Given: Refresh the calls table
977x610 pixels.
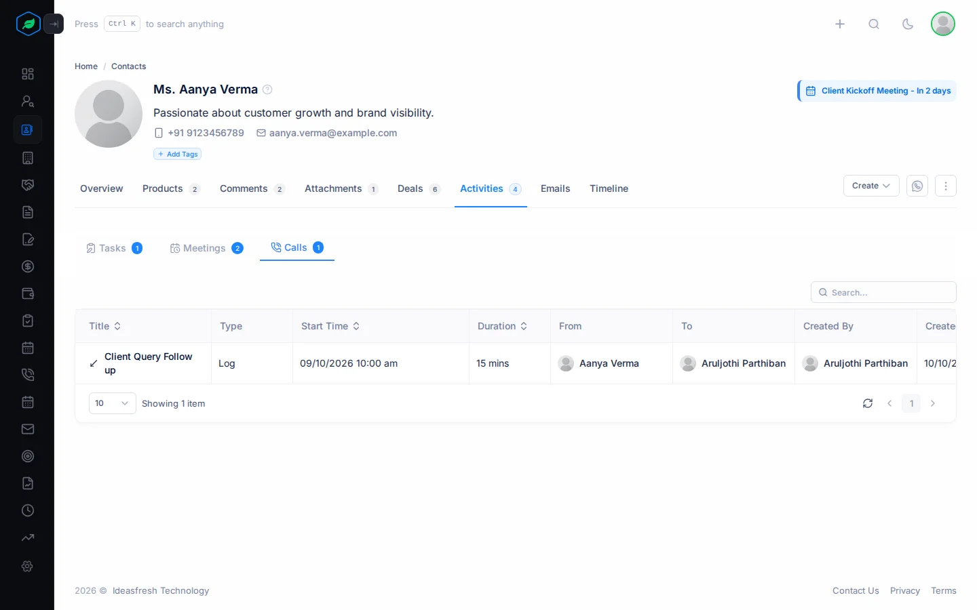Looking at the screenshot, I should (868, 403).
